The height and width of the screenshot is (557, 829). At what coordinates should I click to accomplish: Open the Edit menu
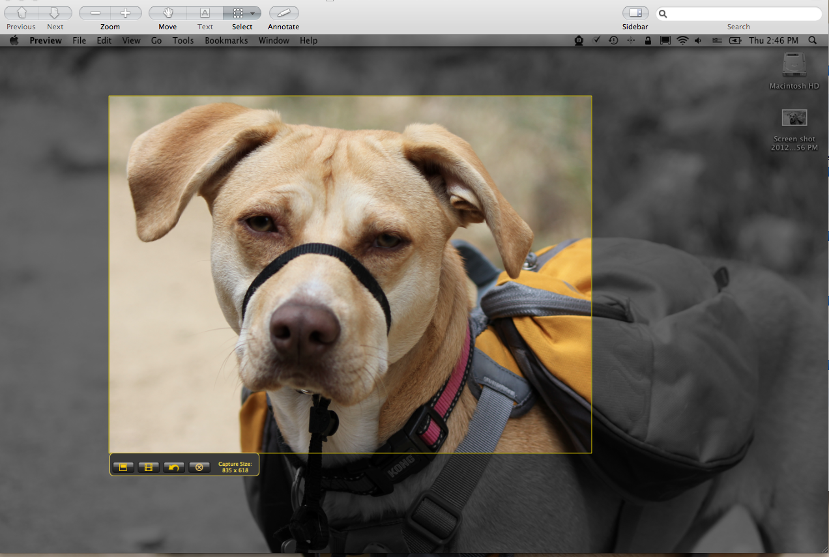[x=104, y=40]
